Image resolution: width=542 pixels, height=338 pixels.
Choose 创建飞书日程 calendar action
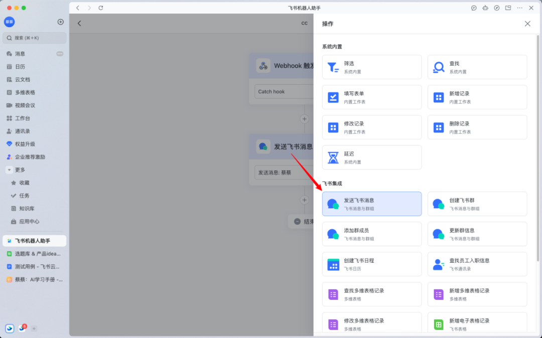click(371, 264)
